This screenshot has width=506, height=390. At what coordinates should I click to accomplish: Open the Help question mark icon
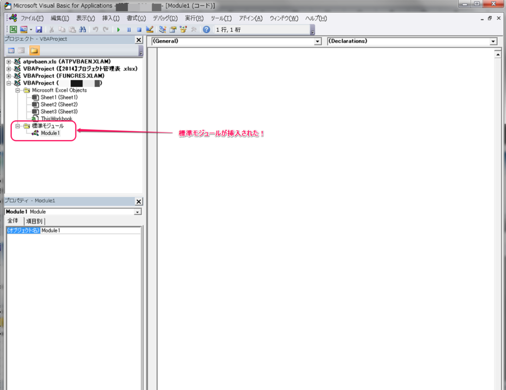pyautogui.click(x=206, y=30)
